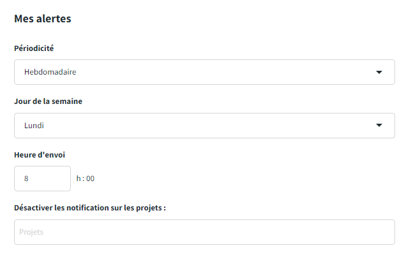Click the Lundi selected value
The image size is (413, 264).
(x=34, y=126)
